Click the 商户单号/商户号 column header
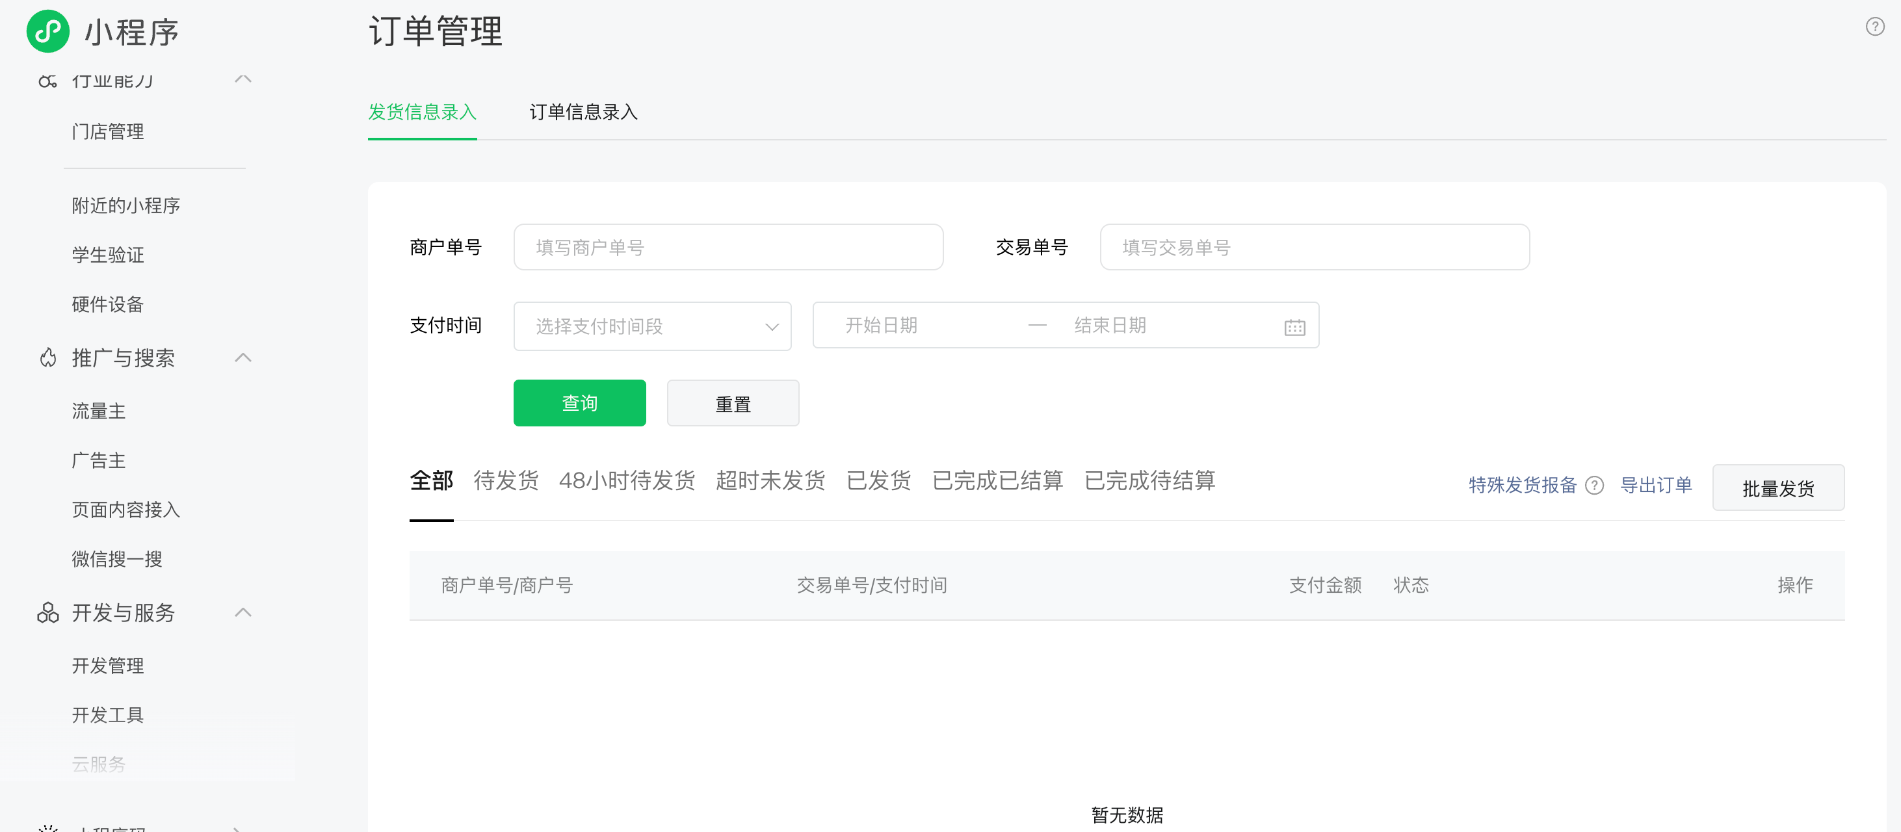The height and width of the screenshot is (832, 1901). (x=507, y=585)
